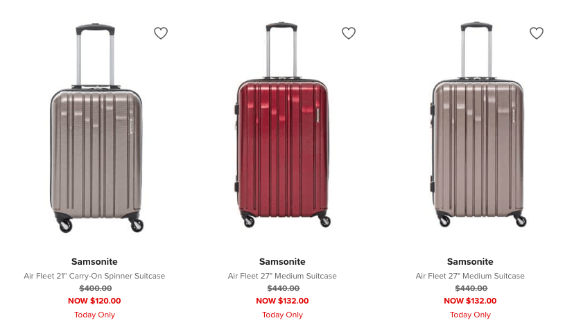This screenshot has height=325, width=574.
Task: Click Today Only under the carry-on spinner
Action: coord(94,315)
